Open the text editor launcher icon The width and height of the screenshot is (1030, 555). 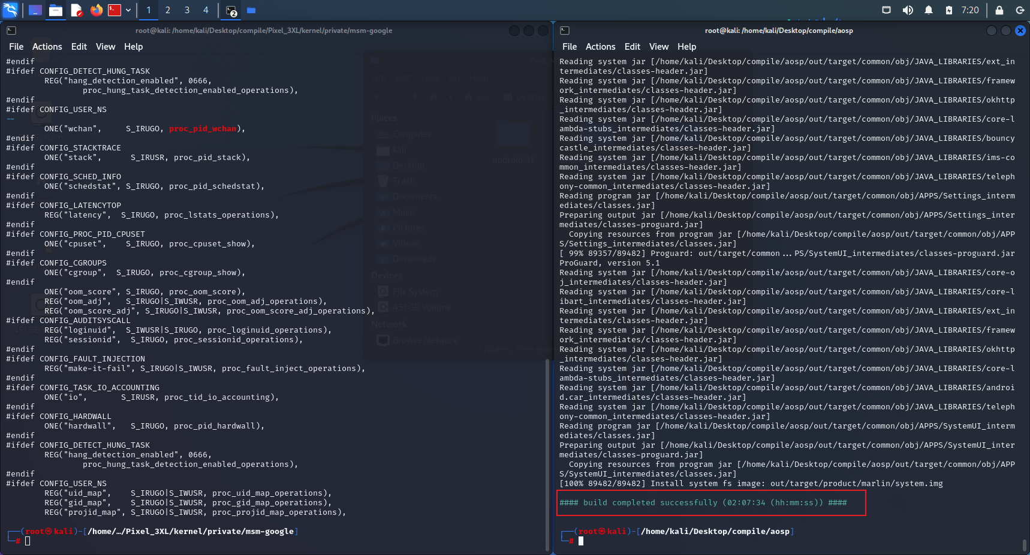coord(76,10)
